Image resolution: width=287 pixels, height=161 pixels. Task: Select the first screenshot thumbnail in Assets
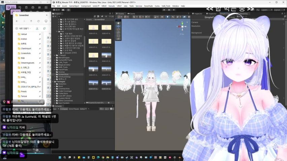point(93,28)
